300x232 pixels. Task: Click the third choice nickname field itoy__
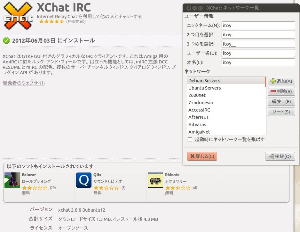[x=258, y=44]
